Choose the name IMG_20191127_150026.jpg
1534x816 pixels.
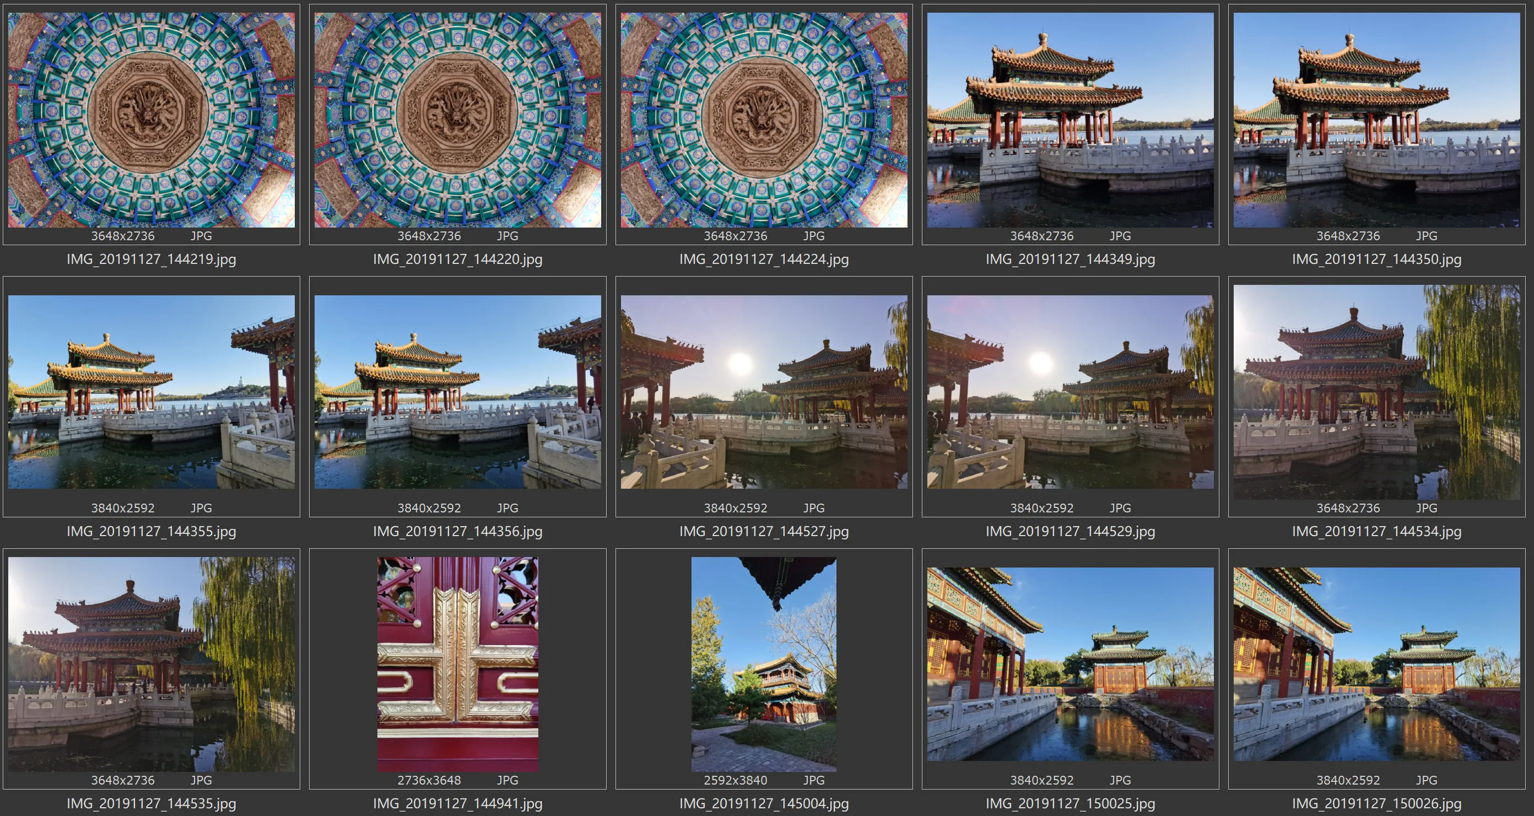1377,803
